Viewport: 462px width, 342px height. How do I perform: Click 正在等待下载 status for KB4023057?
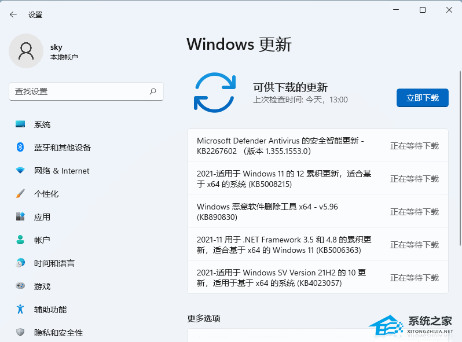click(x=415, y=278)
